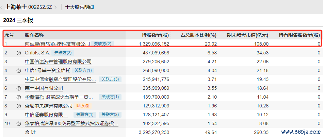Sort by 持股数量(股) column header
This screenshot has width=323, height=137.
(155, 35)
